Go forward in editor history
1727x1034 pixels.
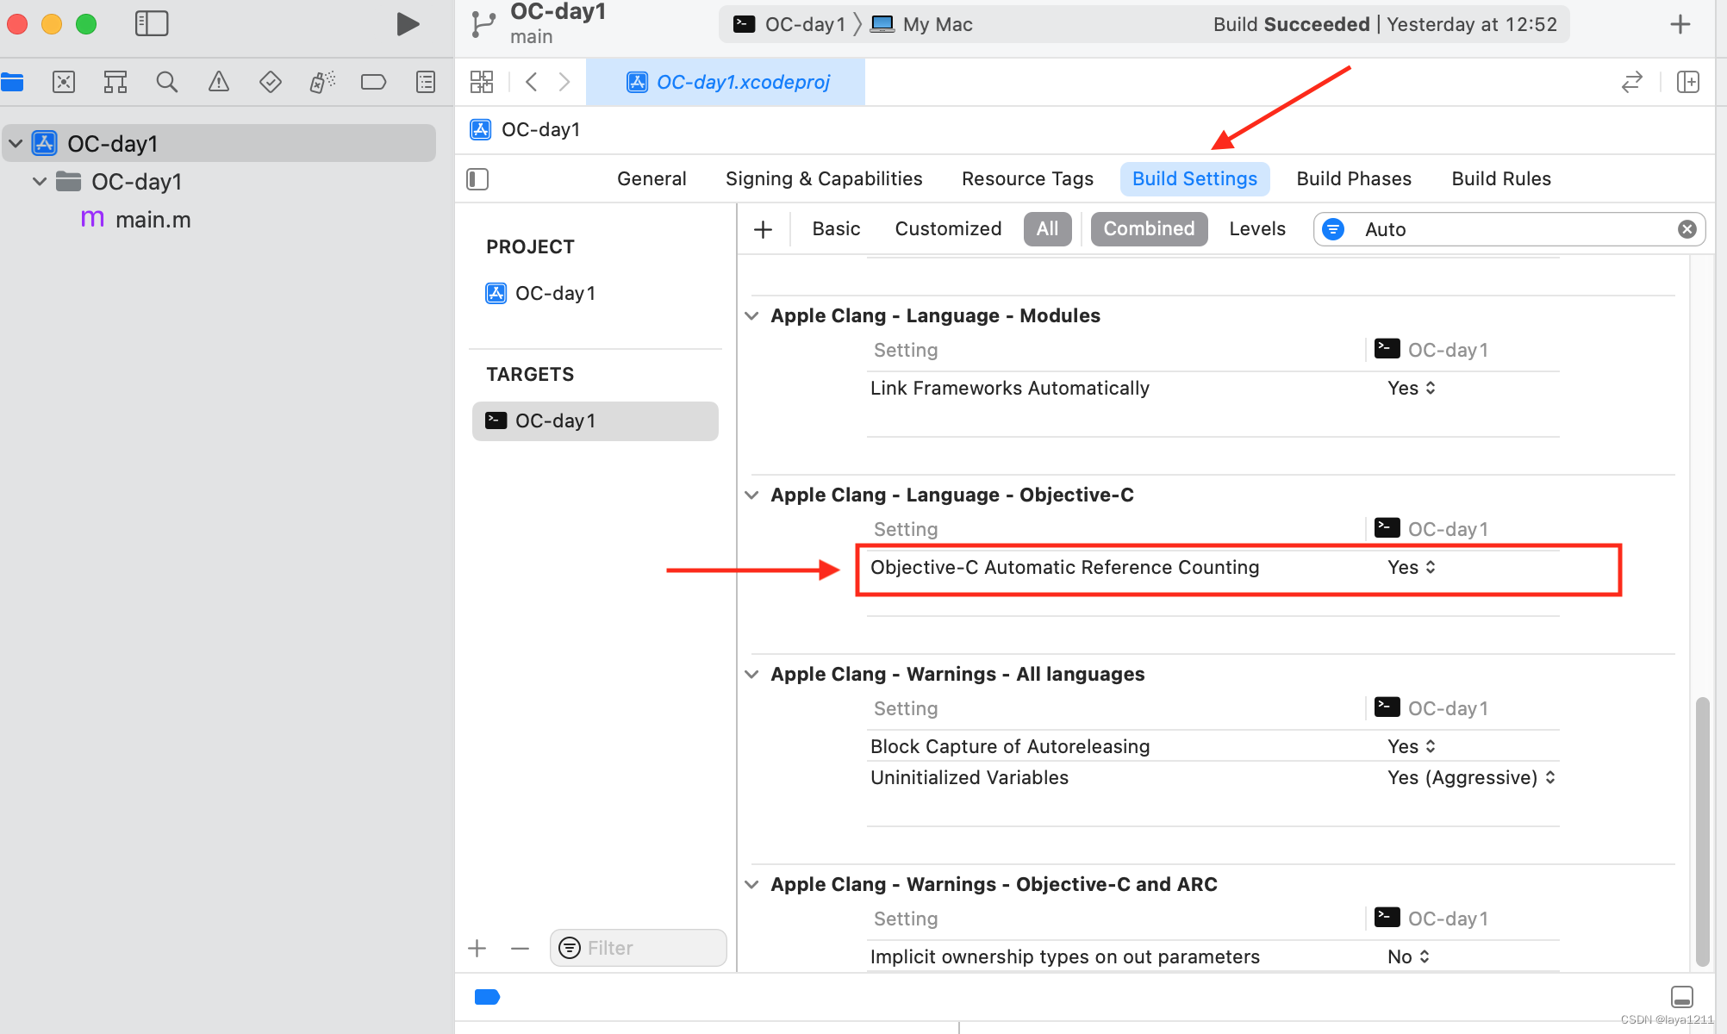point(564,82)
